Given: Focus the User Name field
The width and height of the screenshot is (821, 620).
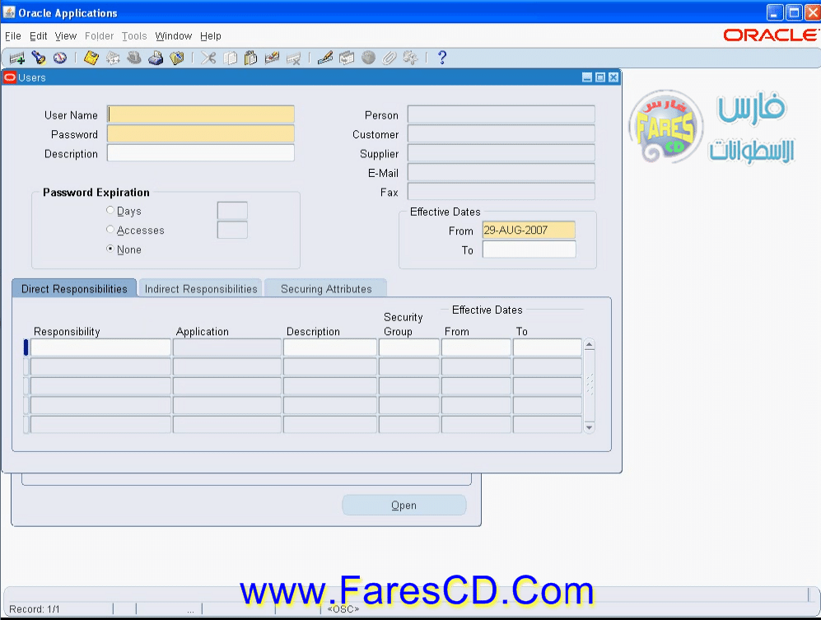Looking at the screenshot, I should [201, 114].
